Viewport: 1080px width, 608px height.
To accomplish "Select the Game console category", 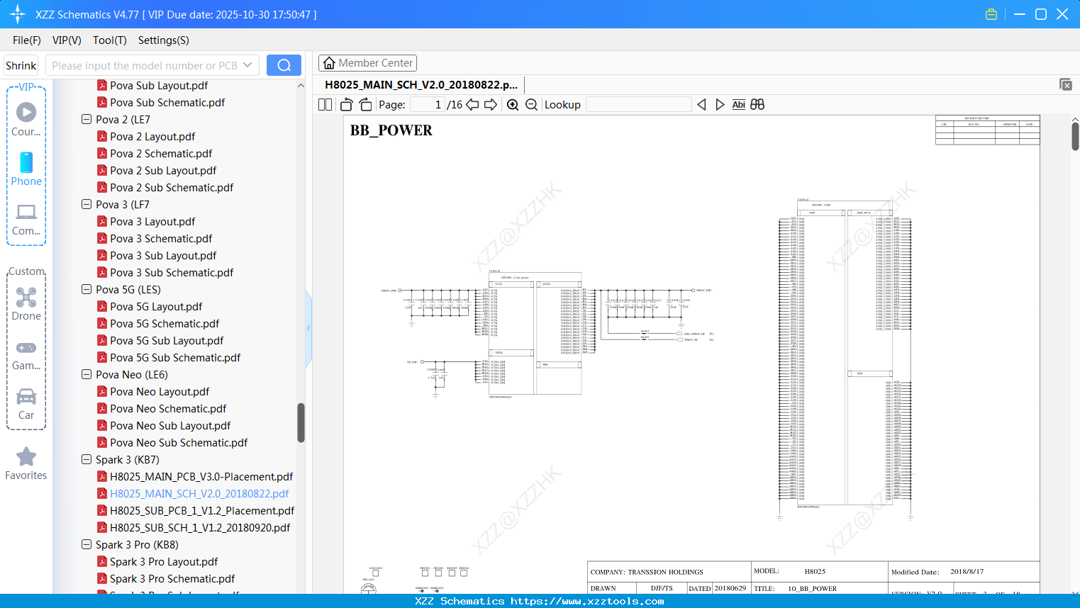I will click(26, 355).
